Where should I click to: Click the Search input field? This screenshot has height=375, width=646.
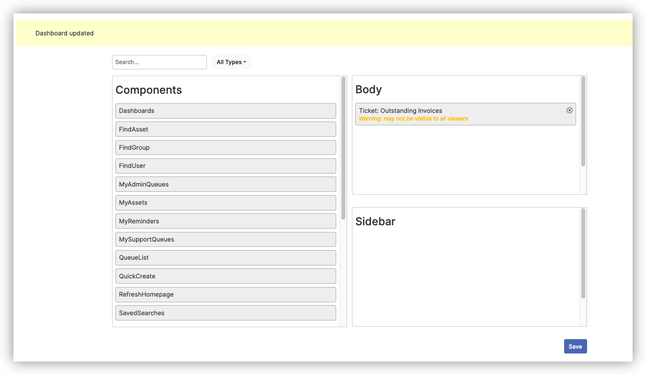click(x=159, y=62)
